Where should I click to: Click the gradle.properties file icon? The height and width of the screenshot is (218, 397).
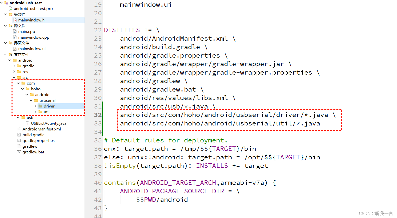[19, 140]
